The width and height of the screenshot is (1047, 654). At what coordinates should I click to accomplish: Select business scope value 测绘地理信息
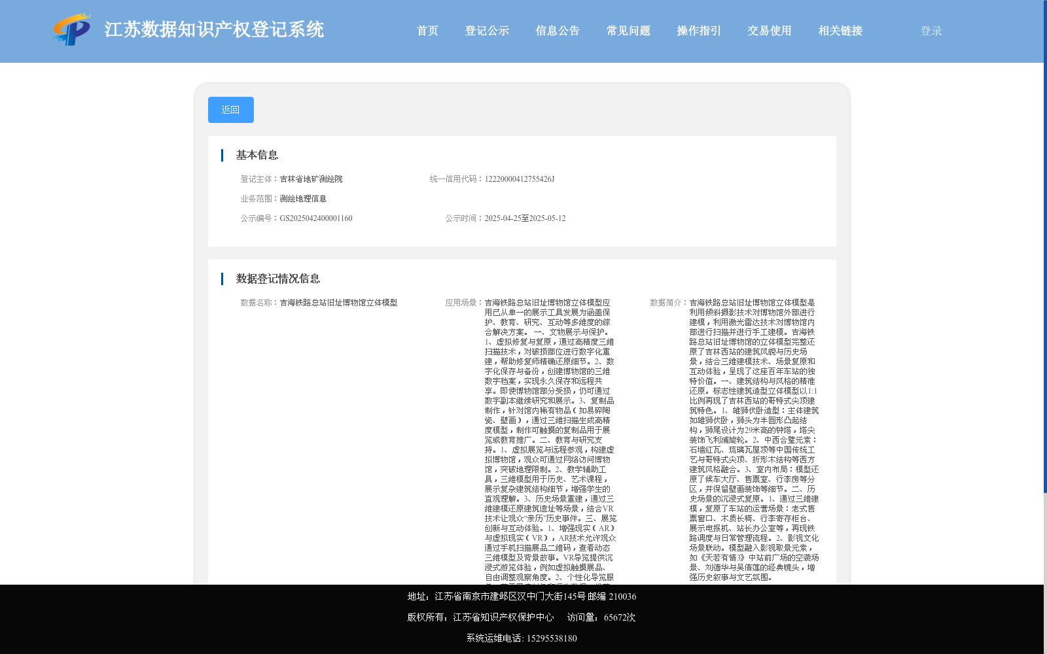303,199
